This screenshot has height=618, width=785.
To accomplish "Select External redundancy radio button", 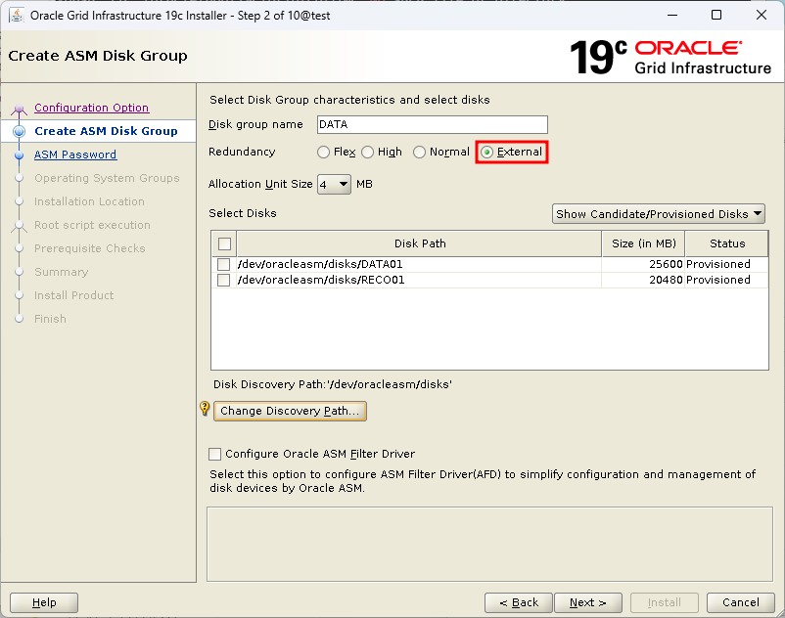I will point(486,152).
